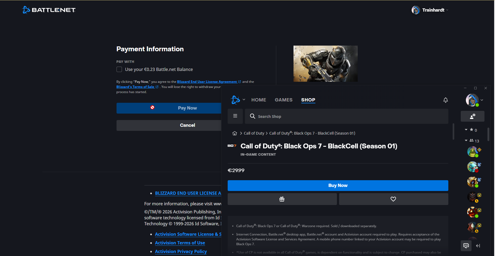The image size is (495, 256).
Task: Click the BlackCell (Season 01) breadcrumb
Action: point(312,133)
